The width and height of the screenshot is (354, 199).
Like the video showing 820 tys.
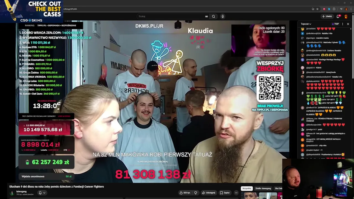click(x=185, y=193)
